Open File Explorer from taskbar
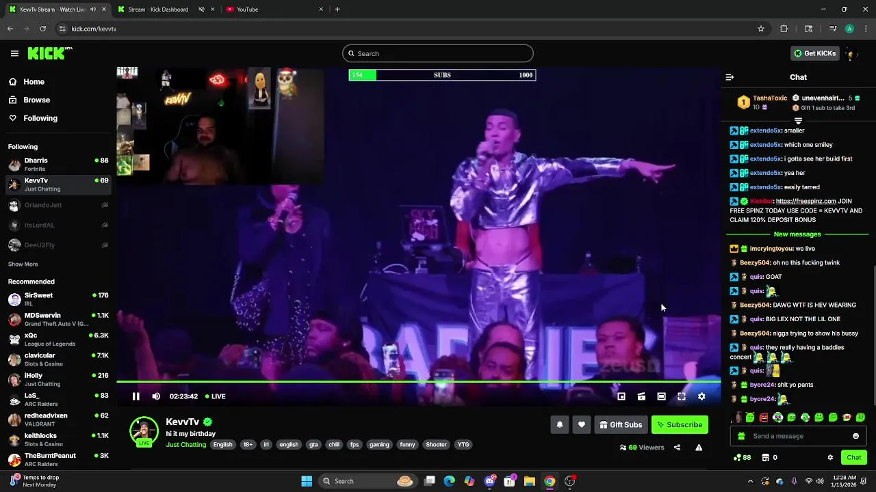This screenshot has height=492, width=876. [530, 481]
